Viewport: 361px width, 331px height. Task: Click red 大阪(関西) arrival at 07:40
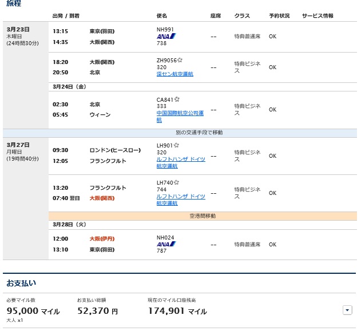click(x=102, y=198)
